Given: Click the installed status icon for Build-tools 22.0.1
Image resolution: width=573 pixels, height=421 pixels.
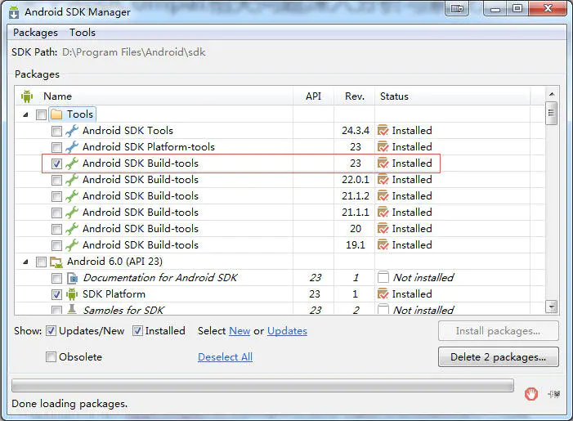Looking at the screenshot, I should point(383,180).
